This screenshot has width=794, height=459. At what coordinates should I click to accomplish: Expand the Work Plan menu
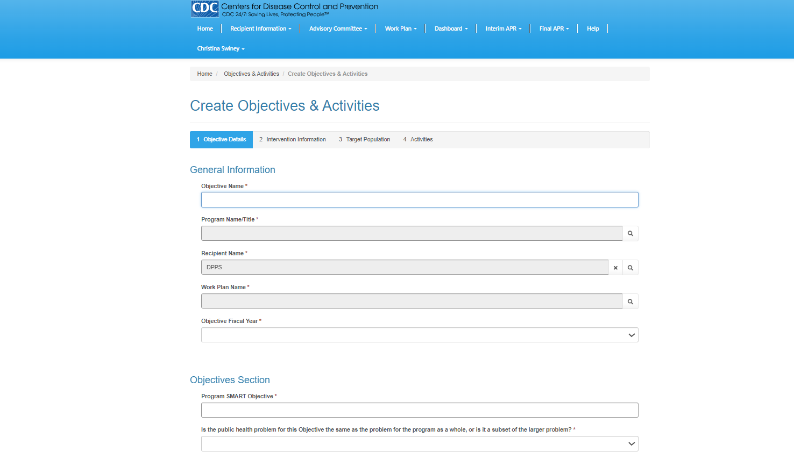pos(401,29)
